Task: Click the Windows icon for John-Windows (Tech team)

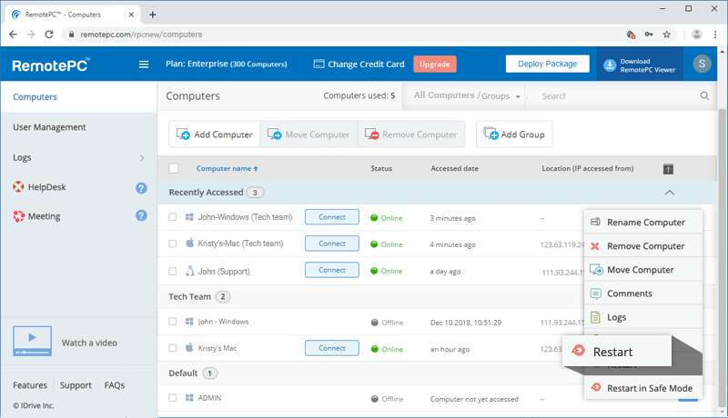Action: pyautogui.click(x=189, y=217)
